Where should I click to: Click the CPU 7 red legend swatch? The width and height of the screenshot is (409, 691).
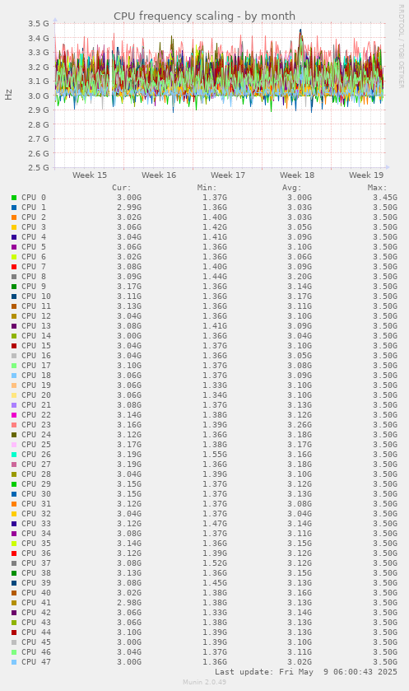tap(14, 267)
